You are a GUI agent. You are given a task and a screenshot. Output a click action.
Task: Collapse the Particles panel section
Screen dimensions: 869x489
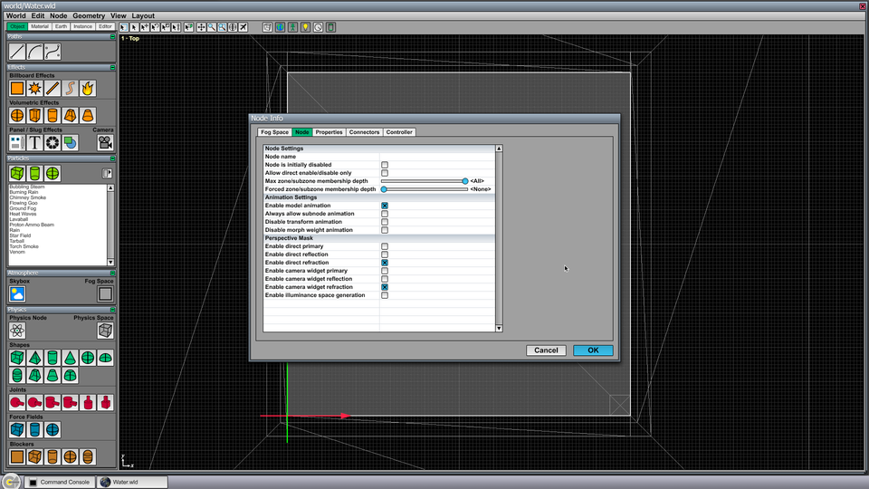pyautogui.click(x=112, y=158)
